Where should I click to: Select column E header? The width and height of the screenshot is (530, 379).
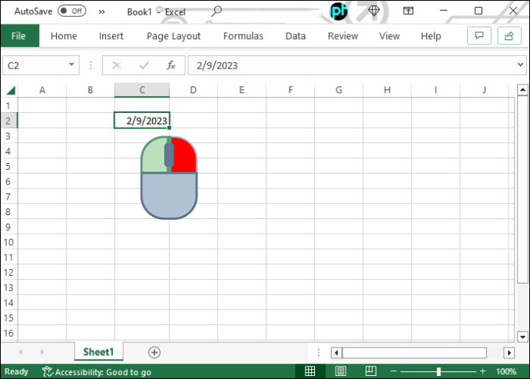[x=242, y=90]
